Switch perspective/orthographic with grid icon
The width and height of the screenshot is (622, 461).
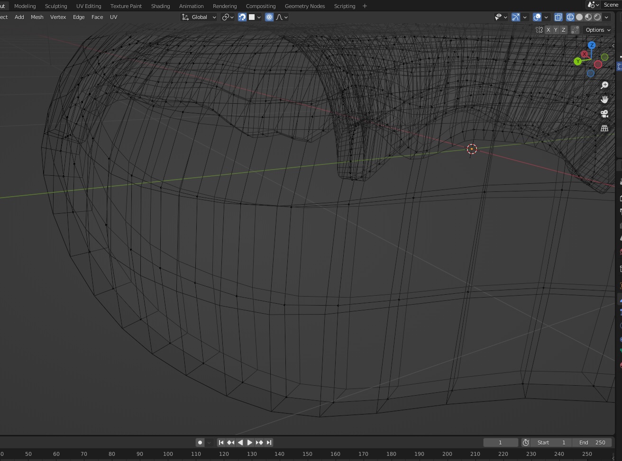pyautogui.click(x=604, y=128)
